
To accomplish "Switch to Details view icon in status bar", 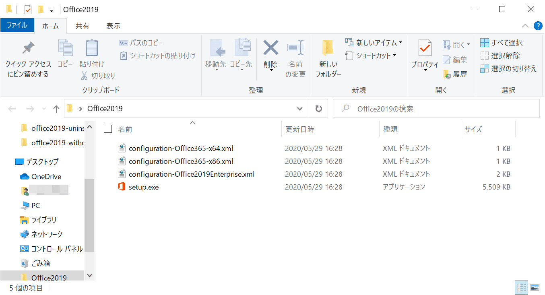I will [522, 287].
